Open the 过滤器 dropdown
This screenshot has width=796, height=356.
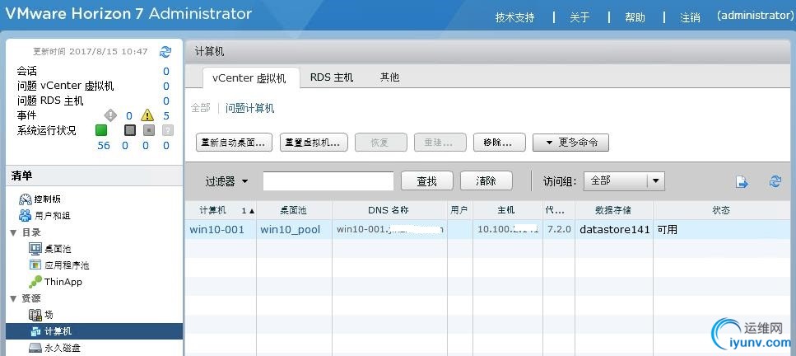(x=226, y=181)
